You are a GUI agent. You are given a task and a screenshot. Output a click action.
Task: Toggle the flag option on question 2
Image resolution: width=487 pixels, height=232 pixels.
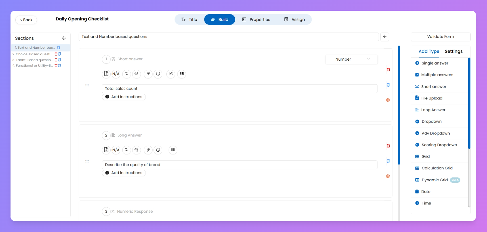coord(127,150)
